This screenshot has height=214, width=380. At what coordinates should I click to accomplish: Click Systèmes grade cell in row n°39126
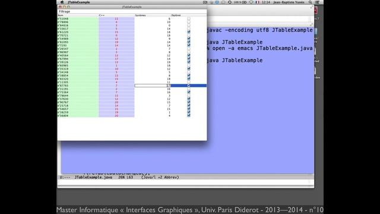(x=153, y=62)
